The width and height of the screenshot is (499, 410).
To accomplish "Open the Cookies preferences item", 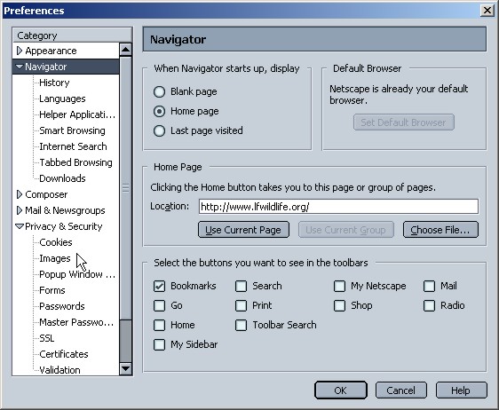I will 56,242.
